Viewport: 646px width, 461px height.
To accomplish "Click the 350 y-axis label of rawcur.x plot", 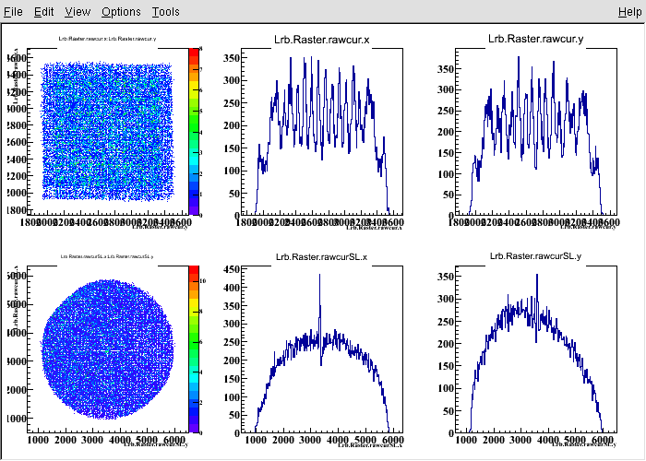I will click(231, 58).
